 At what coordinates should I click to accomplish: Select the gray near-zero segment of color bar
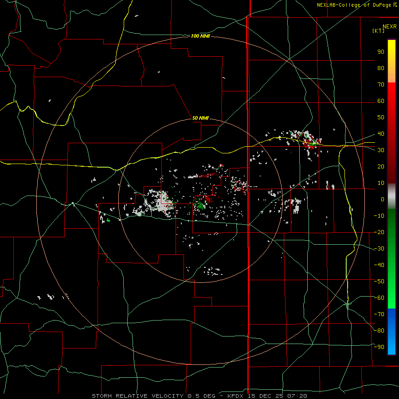tap(391, 196)
